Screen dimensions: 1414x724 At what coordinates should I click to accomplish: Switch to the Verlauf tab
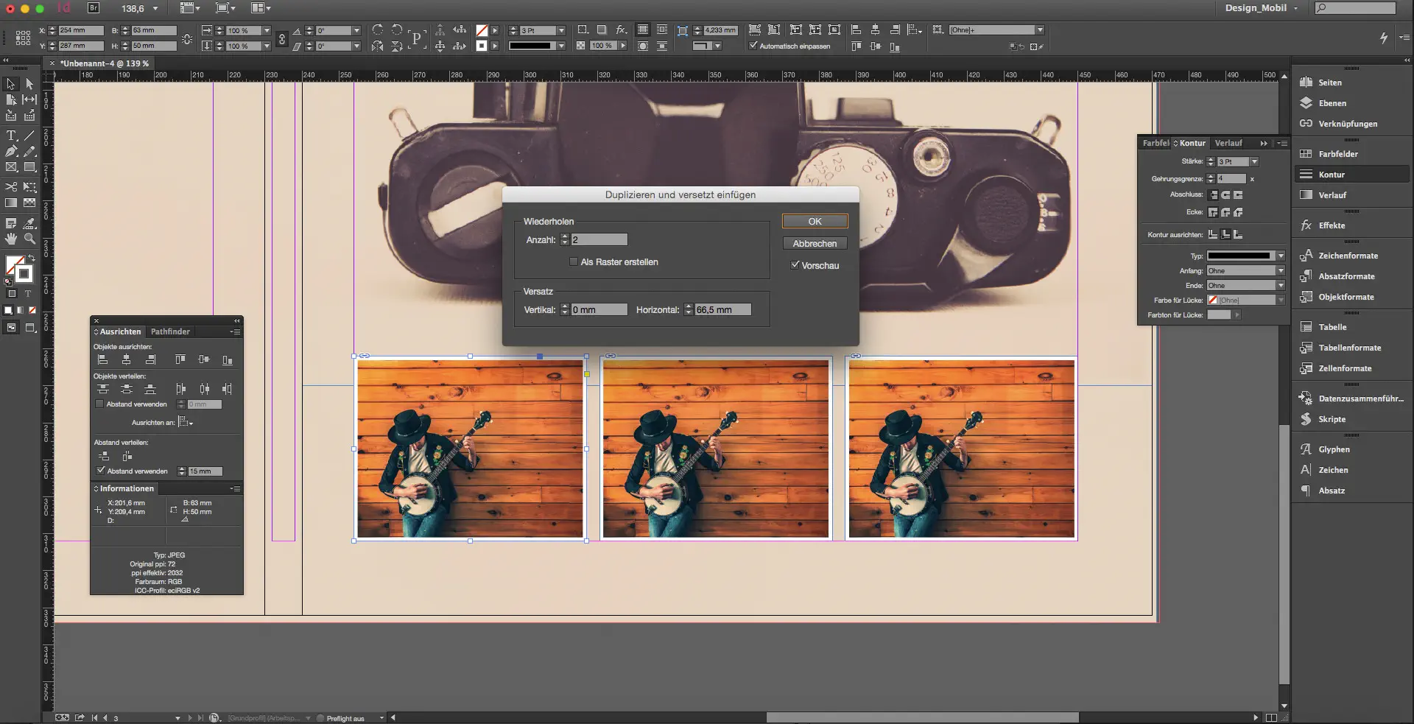[1228, 143]
